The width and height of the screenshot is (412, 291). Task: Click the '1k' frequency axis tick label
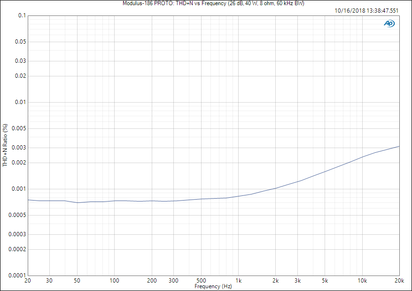(239, 281)
